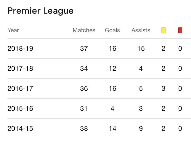Select the Assists column header

(141, 30)
